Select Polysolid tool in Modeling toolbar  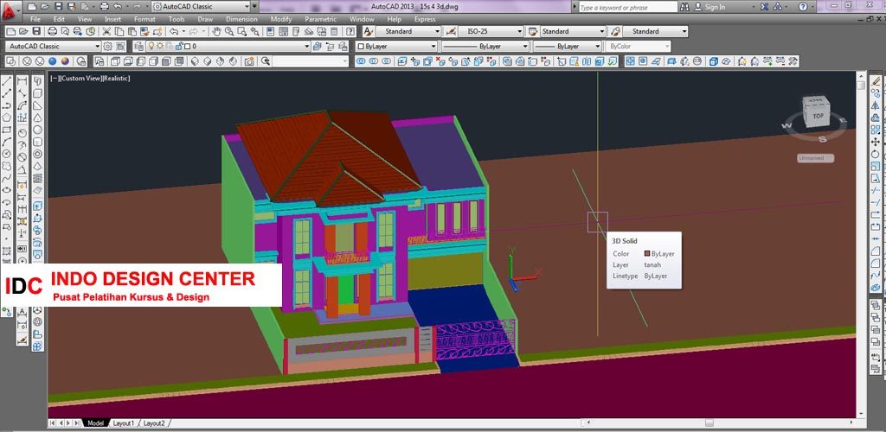[37, 81]
